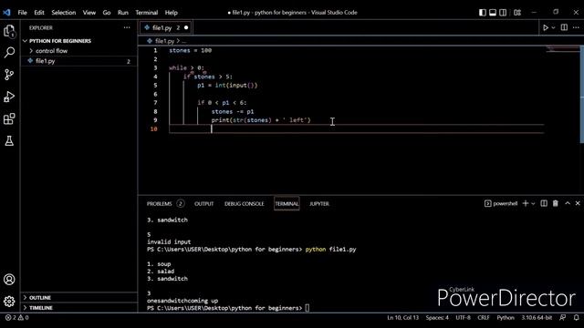Image resolution: width=584 pixels, height=328 pixels.
Task: Open the Help menu
Action: (171, 13)
